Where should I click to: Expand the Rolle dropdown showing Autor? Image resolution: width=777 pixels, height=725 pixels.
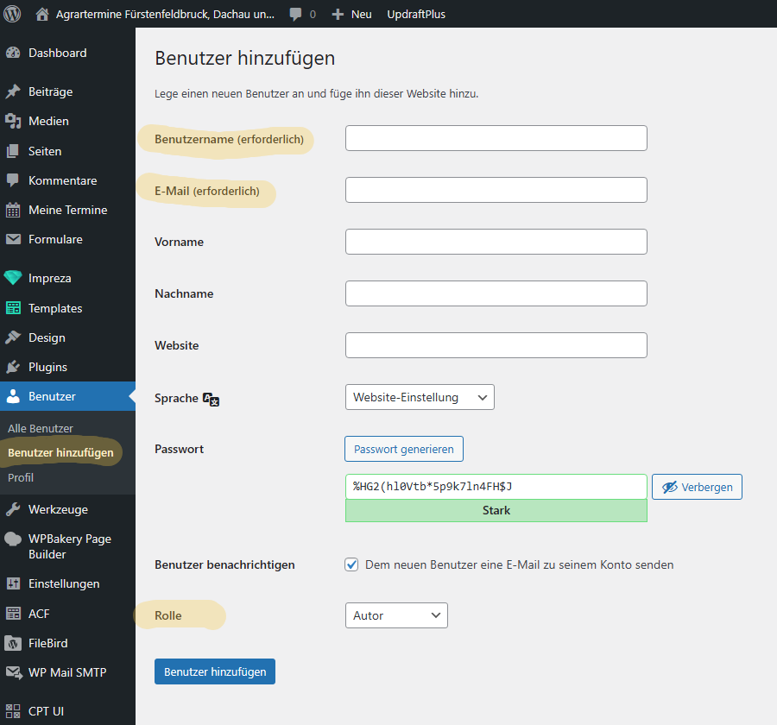(396, 615)
